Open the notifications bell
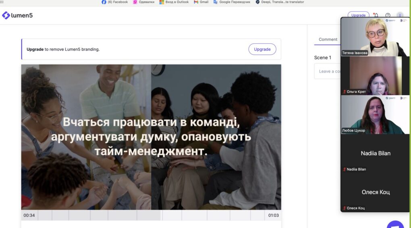 pyautogui.click(x=376, y=16)
